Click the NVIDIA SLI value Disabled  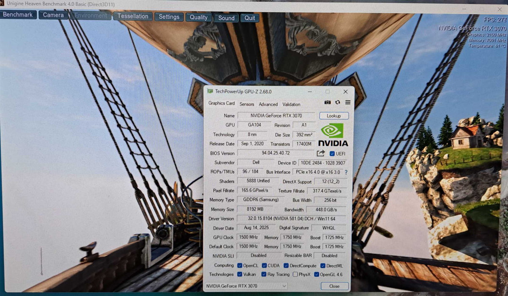click(x=258, y=255)
